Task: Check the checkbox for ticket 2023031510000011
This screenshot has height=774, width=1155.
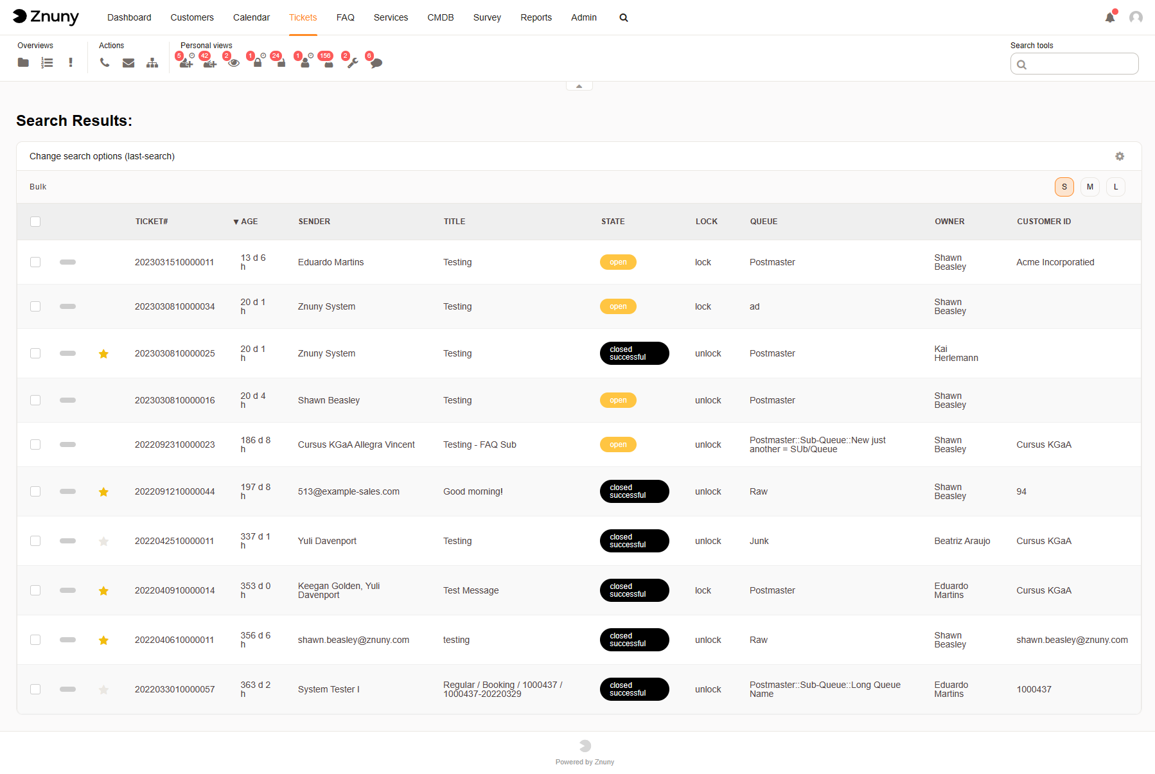Action: pyautogui.click(x=35, y=262)
